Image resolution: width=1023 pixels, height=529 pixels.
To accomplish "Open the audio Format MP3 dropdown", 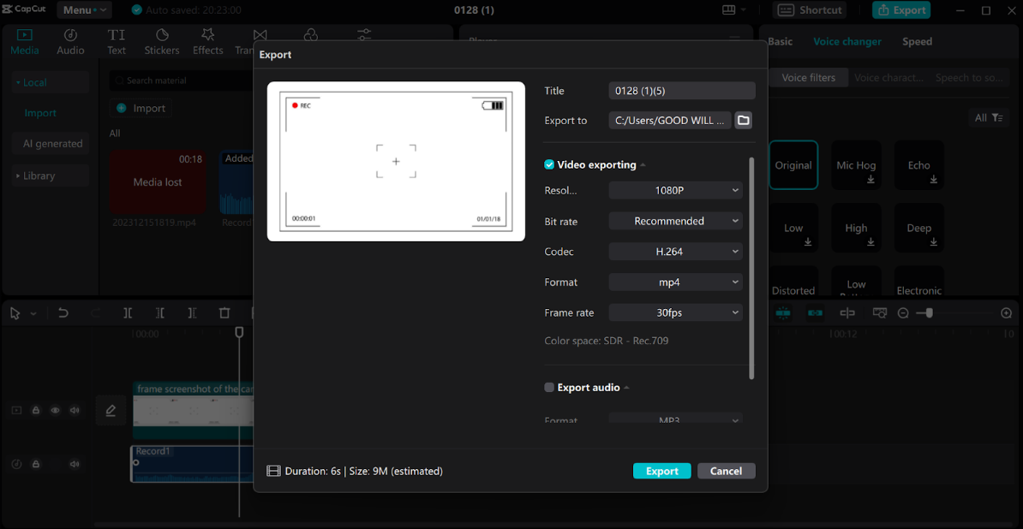I will [675, 419].
